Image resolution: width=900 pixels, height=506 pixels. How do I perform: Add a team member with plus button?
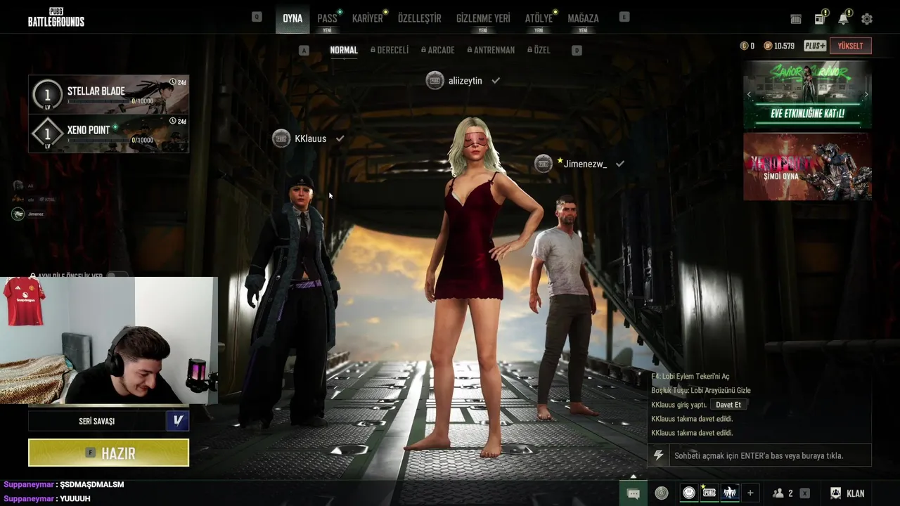click(x=750, y=493)
